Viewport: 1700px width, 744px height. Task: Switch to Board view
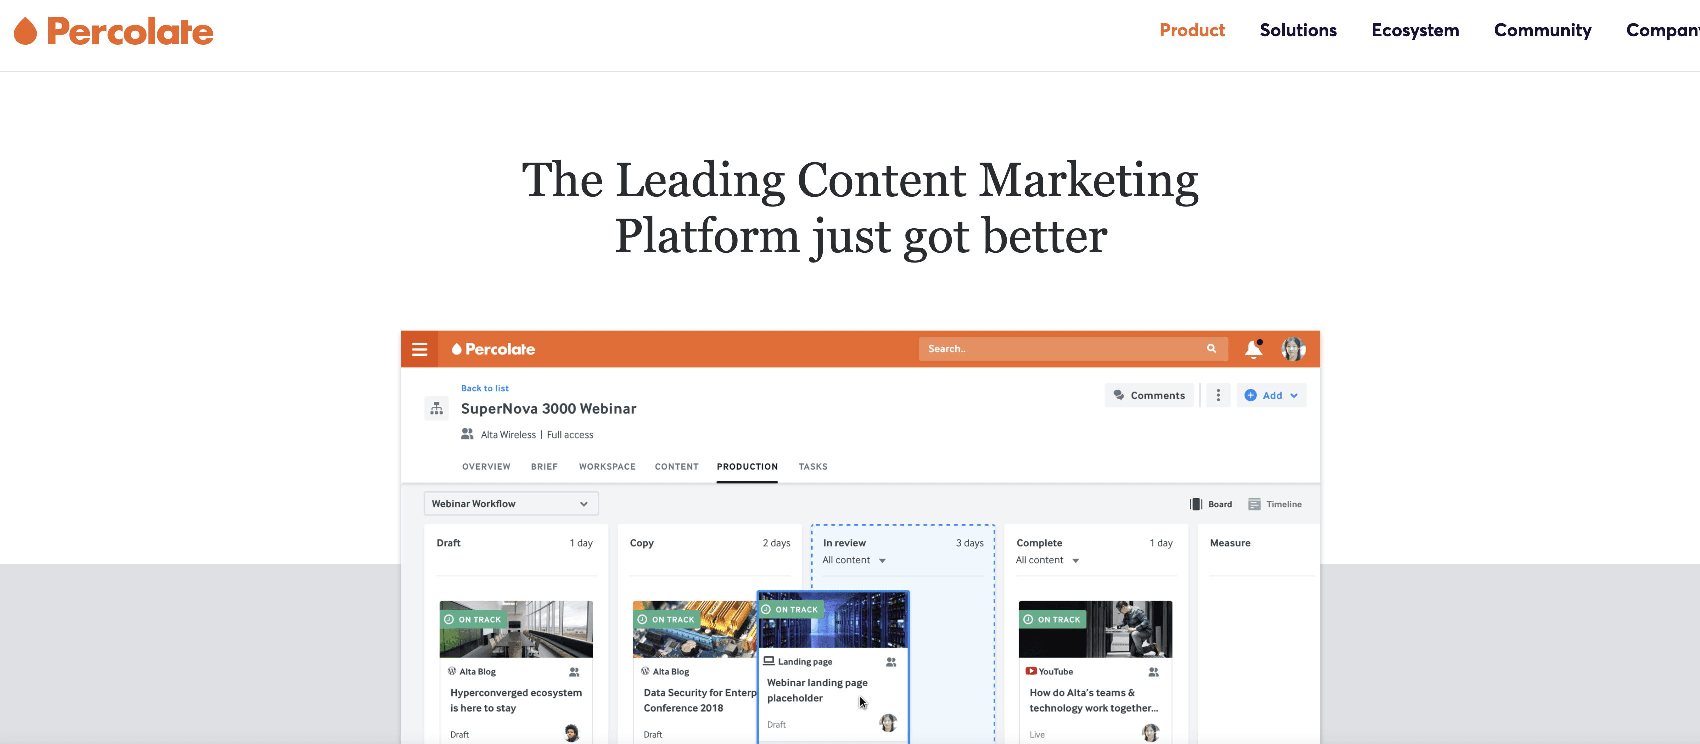pyautogui.click(x=1211, y=504)
